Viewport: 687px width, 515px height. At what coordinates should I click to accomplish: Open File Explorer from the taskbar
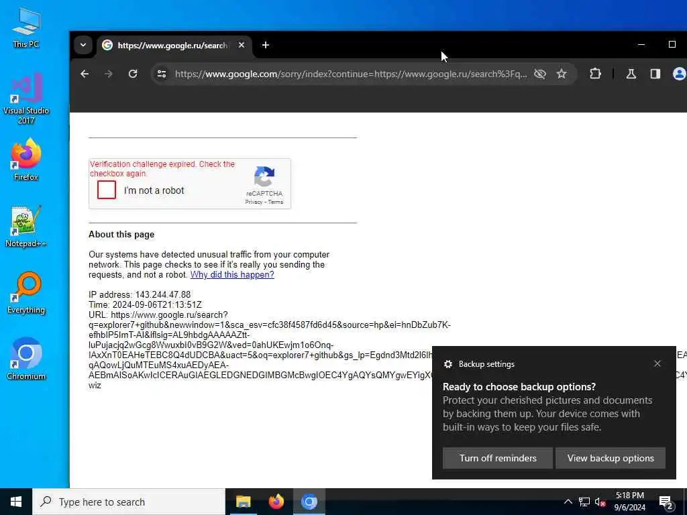pyautogui.click(x=243, y=502)
